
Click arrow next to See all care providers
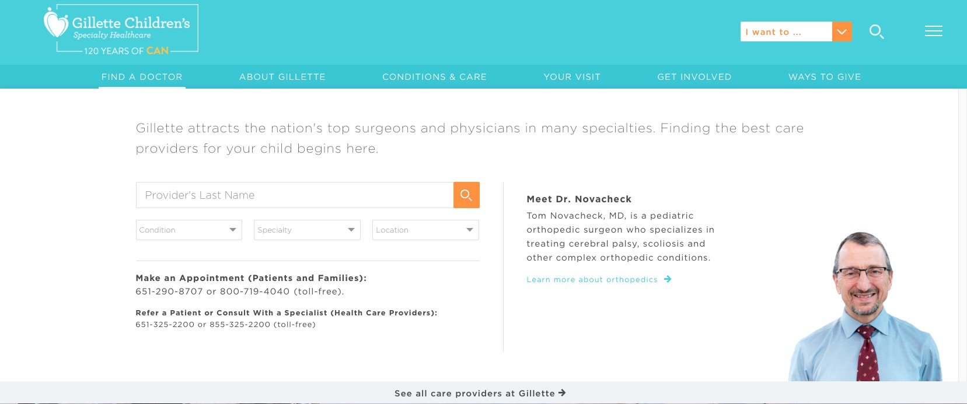point(562,393)
